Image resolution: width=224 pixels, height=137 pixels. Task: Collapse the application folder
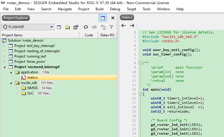(x=11, y=72)
